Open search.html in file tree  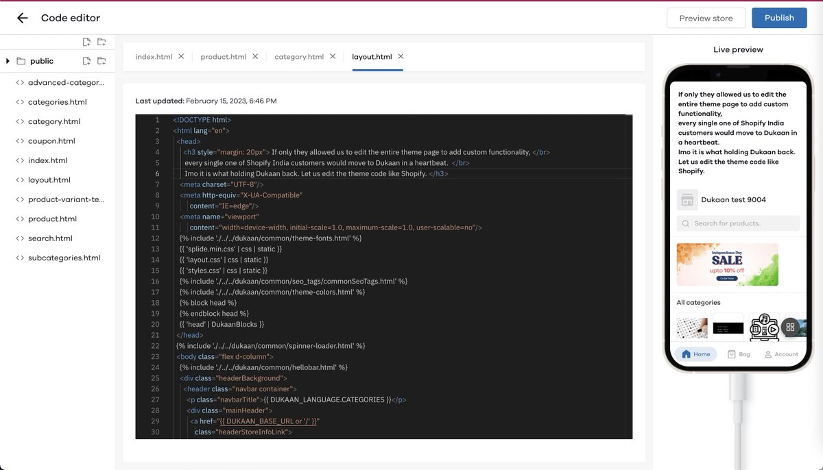click(50, 238)
